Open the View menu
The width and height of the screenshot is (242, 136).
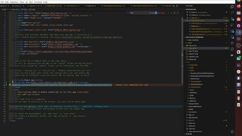(x=22, y=2)
